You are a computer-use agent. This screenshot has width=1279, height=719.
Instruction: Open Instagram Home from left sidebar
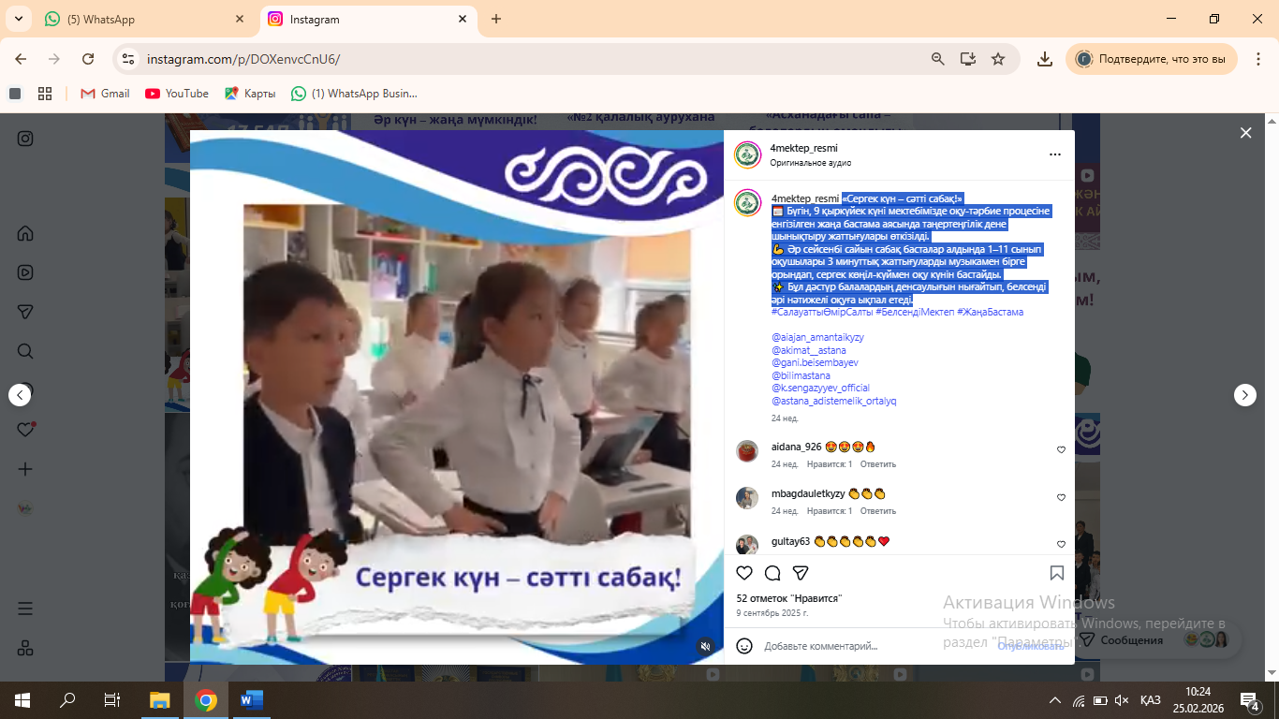tap(25, 233)
